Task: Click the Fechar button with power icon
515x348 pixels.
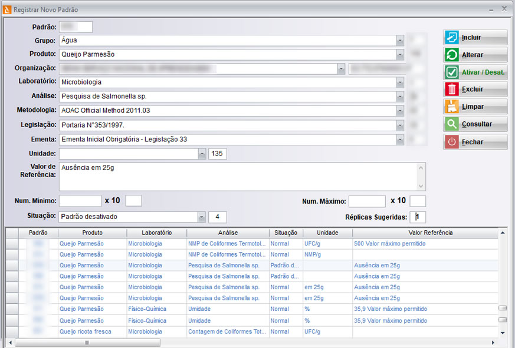Action: tap(475, 142)
